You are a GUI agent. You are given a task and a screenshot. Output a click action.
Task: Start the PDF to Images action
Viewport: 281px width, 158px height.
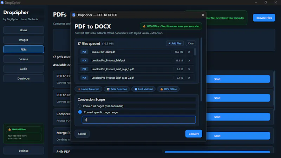coord(238,98)
